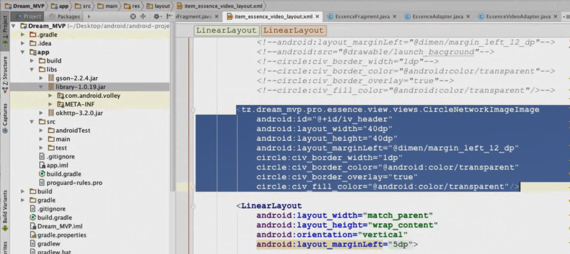Collapse the libs folder in the tree
The image size is (570, 254).
click(32, 69)
